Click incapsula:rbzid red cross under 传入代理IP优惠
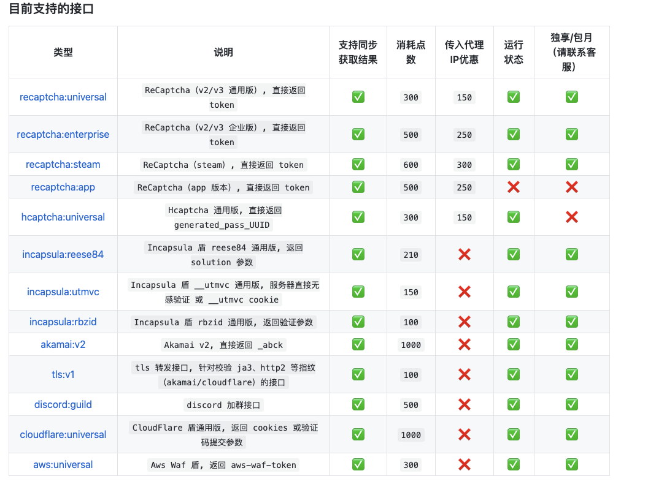Viewport: 648px width, 487px height. pos(465,322)
